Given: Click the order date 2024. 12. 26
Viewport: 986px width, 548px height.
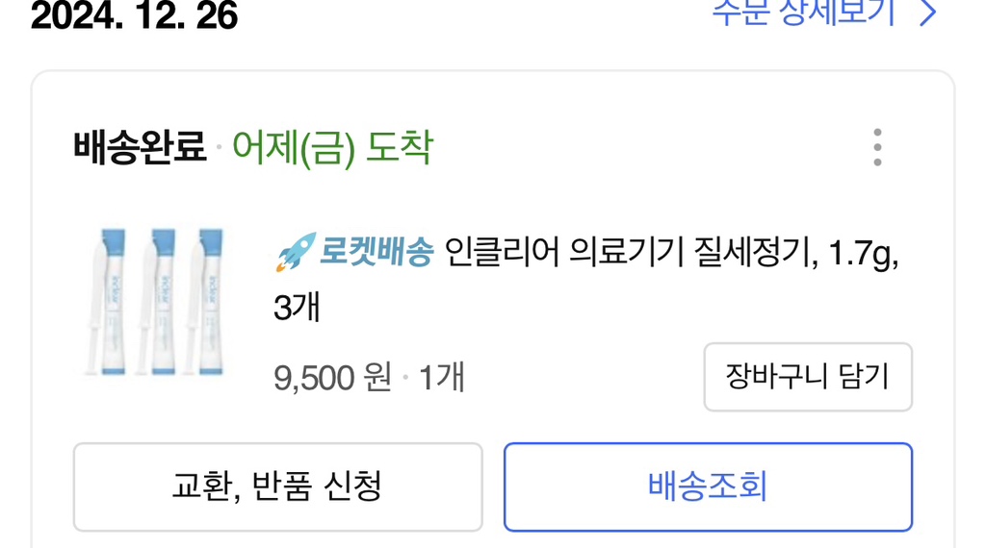Looking at the screenshot, I should pos(134,15).
